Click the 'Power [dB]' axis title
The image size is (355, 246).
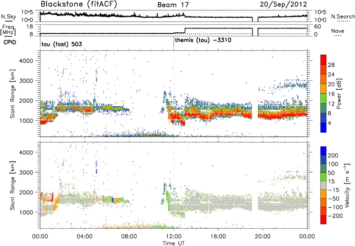click(x=339, y=94)
